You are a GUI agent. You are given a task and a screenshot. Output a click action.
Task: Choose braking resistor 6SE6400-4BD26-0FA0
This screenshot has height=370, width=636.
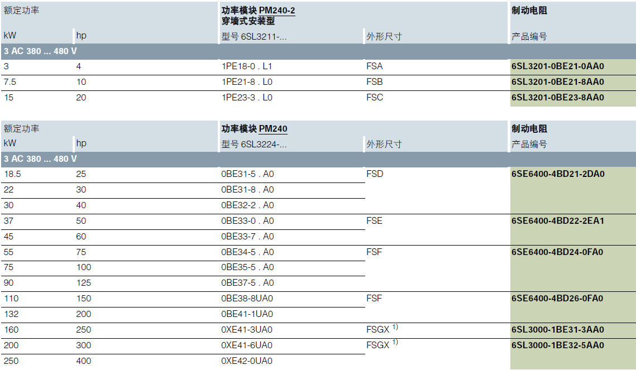point(557,299)
